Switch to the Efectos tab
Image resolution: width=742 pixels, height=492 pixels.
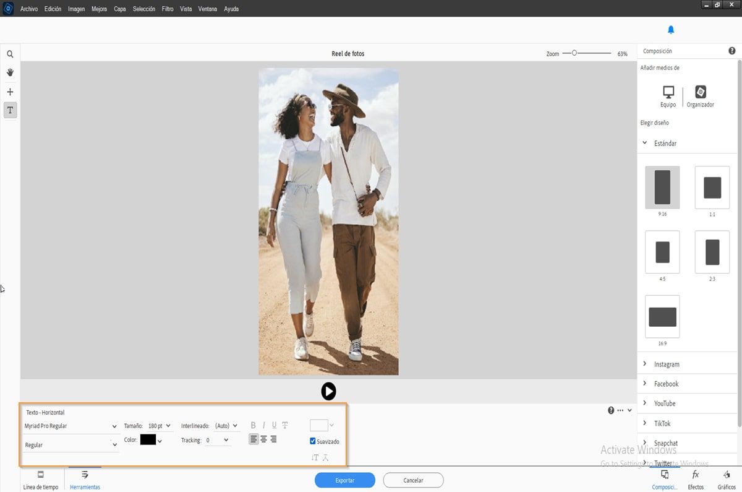point(696,480)
